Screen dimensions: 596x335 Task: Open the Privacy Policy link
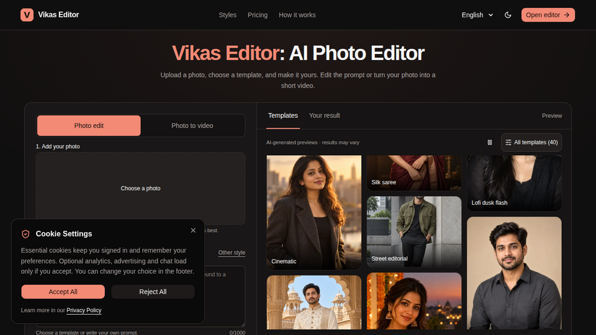(x=84, y=310)
